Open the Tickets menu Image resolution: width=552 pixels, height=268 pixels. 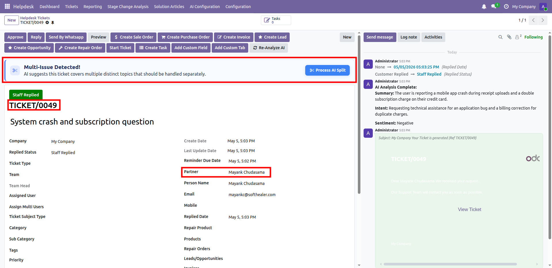pos(71,6)
